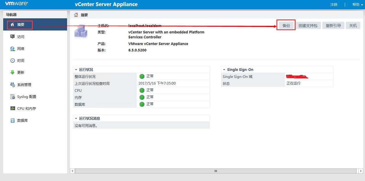Click the horizontal scrollbar left arrow
The image size is (365, 181).
[x=73, y=171]
